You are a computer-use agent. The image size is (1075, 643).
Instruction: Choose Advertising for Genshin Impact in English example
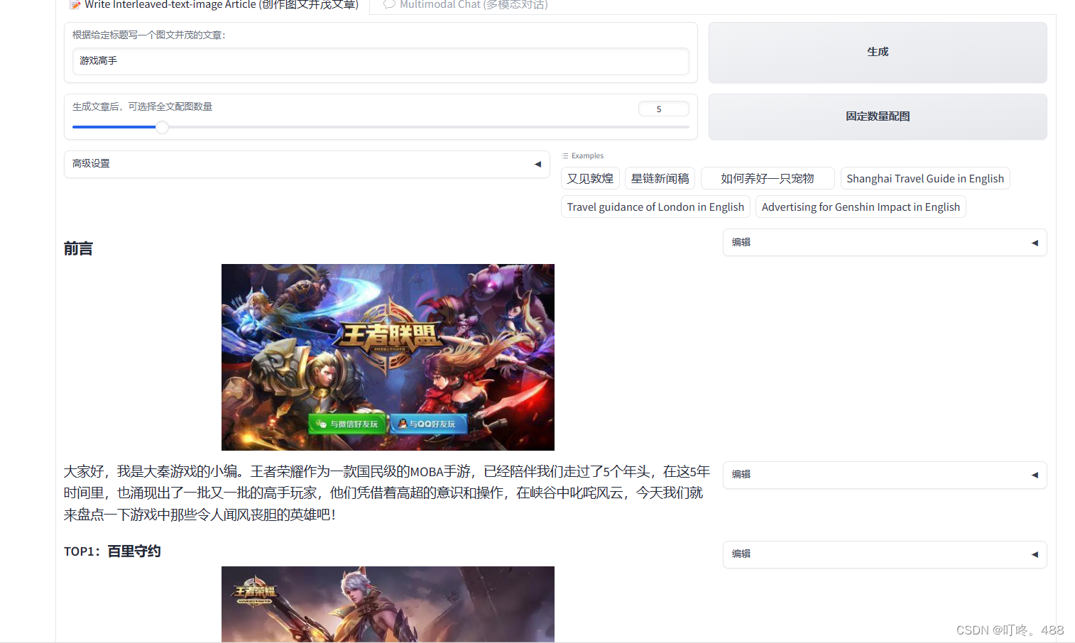click(861, 207)
